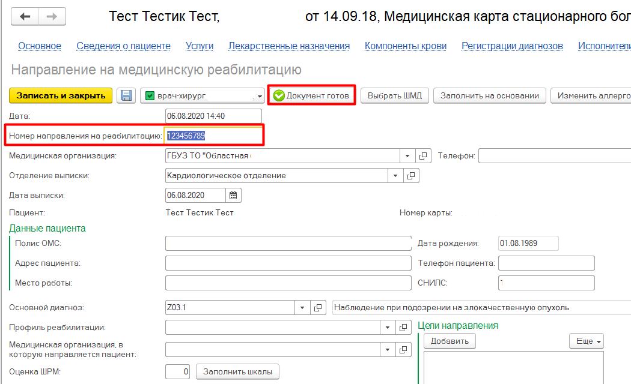
Task: Go to Регистрации диагнозов tab
Action: 512,46
